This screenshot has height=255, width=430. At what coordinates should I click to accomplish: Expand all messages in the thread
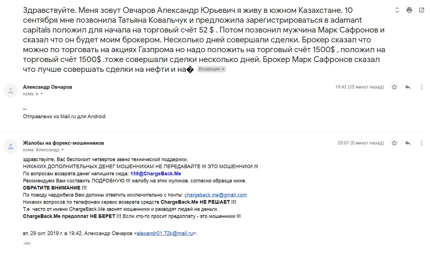(397, 10)
